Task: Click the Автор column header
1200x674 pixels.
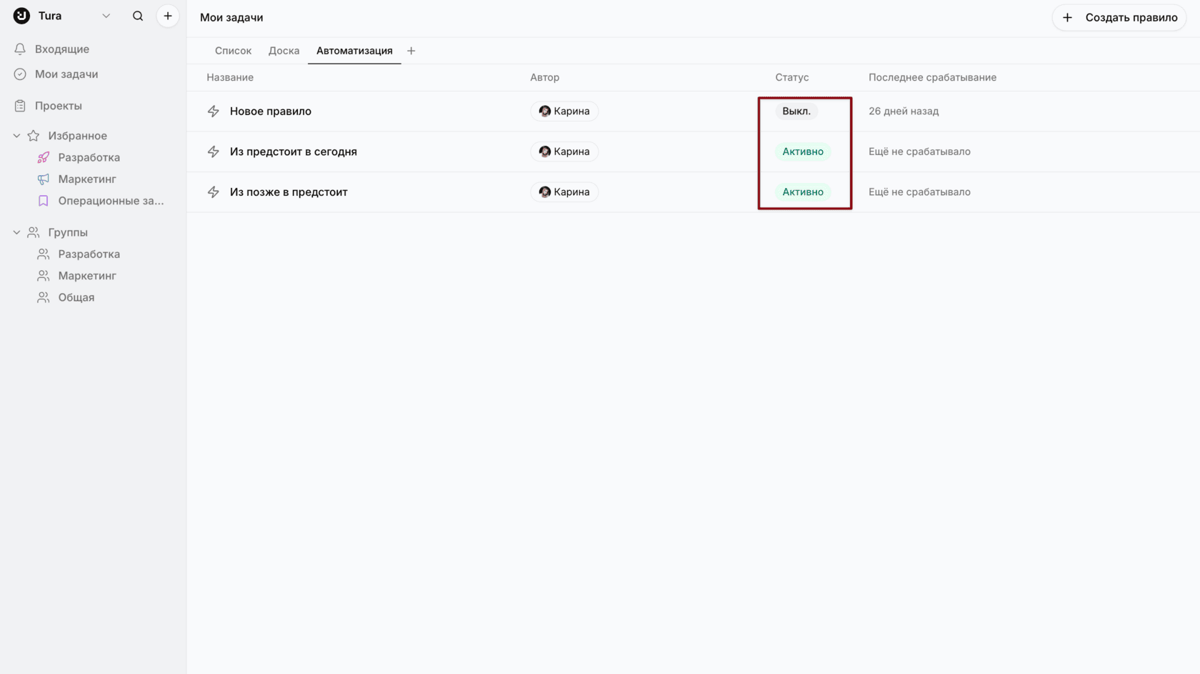Action: click(x=545, y=77)
